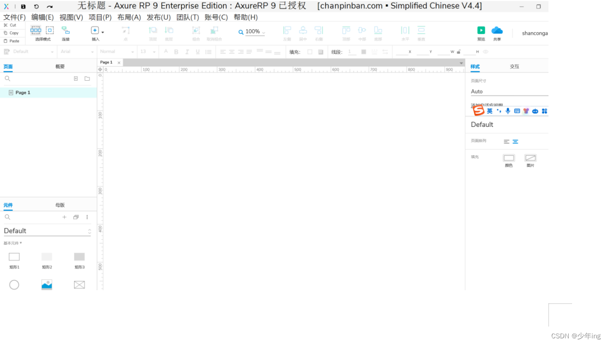Screen dimensions: 608x344
Task: Click the add folder icon in pages panel
Action: [87, 79]
